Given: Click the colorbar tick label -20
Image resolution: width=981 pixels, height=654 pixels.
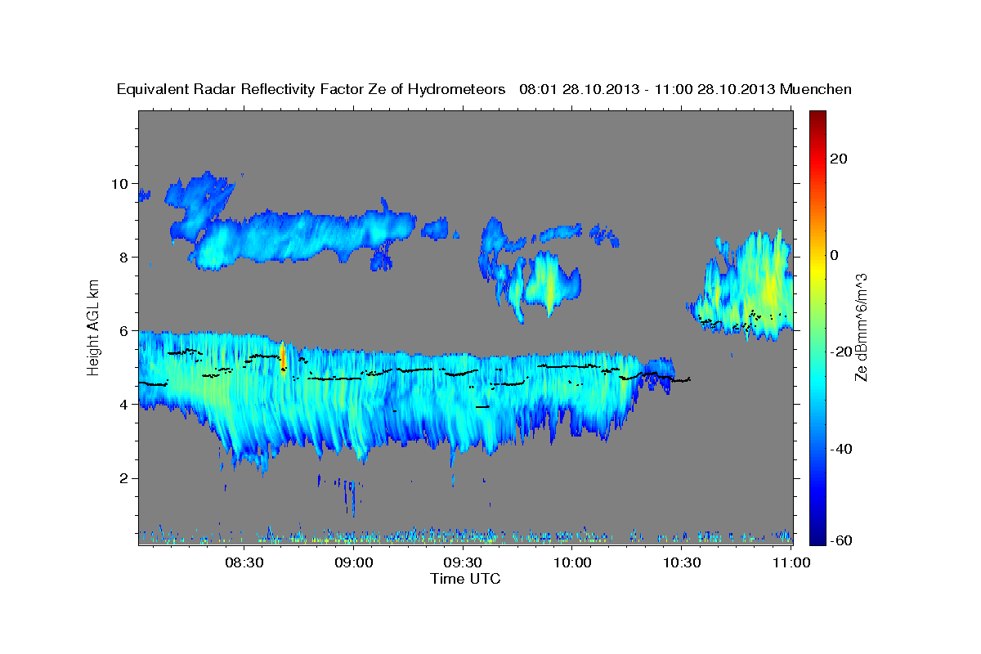Looking at the screenshot, I should click(x=842, y=352).
